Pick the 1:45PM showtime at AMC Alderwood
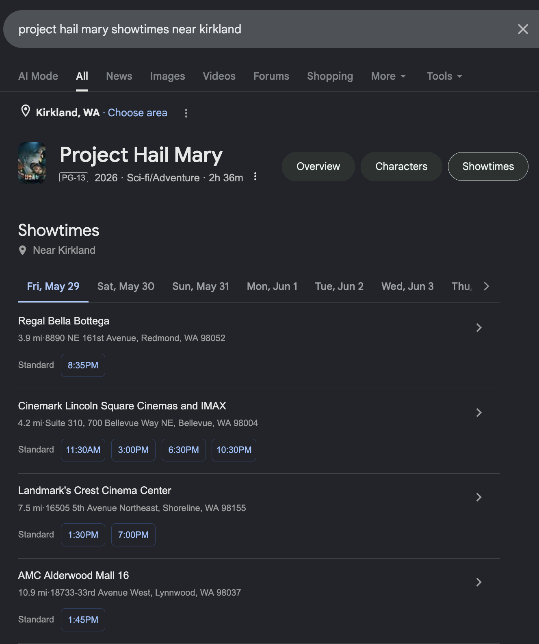The width and height of the screenshot is (539, 644). tap(83, 620)
